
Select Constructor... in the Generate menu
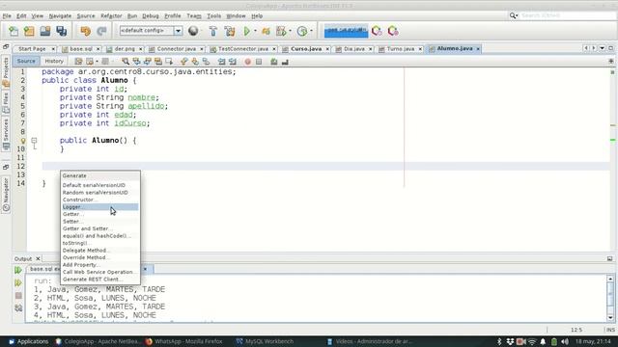(x=100, y=200)
